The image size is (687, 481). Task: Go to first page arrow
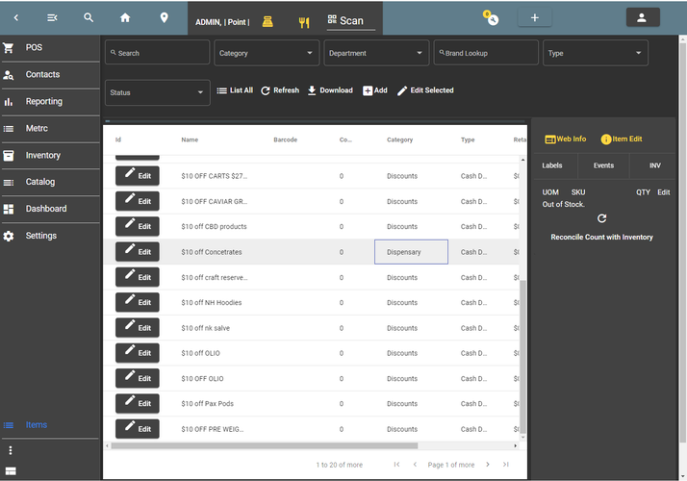pos(396,465)
